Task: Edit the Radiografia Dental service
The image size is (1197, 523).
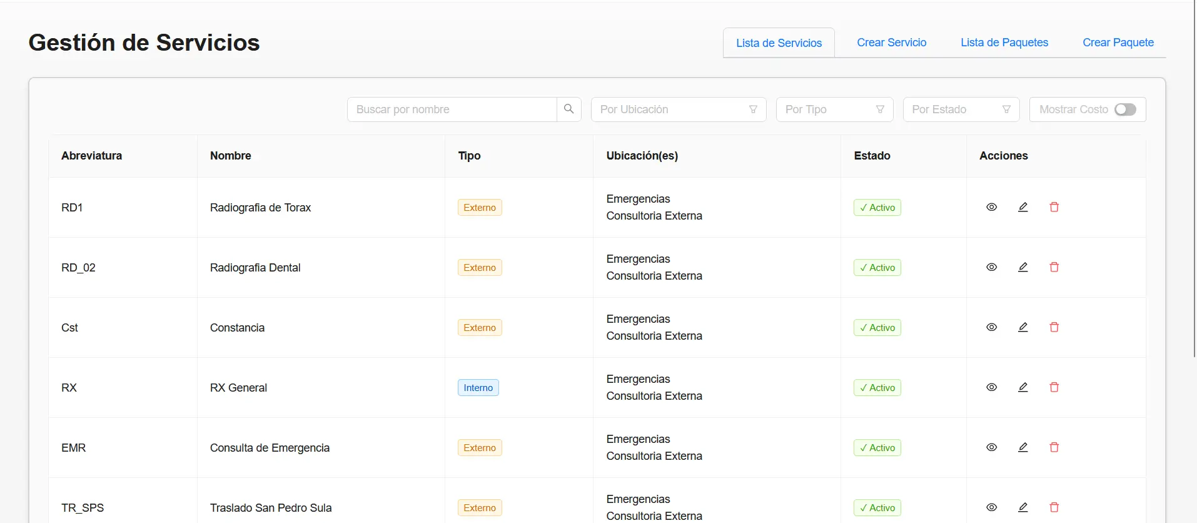Action: coord(1023,267)
